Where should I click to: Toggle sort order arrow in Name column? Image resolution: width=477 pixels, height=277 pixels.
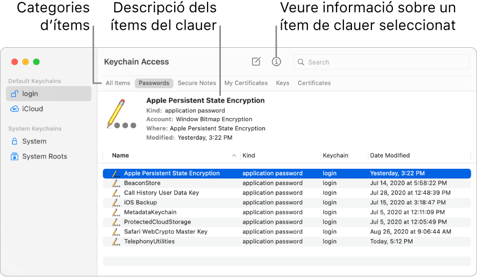pos(234,155)
